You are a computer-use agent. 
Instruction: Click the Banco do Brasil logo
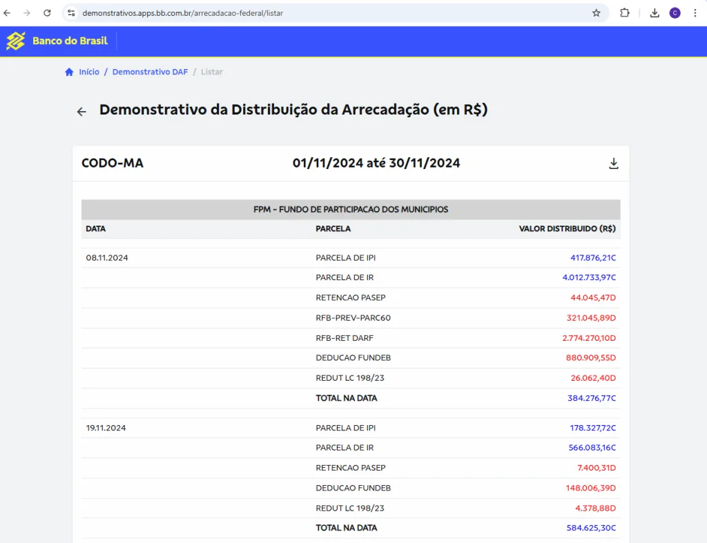[x=57, y=41]
